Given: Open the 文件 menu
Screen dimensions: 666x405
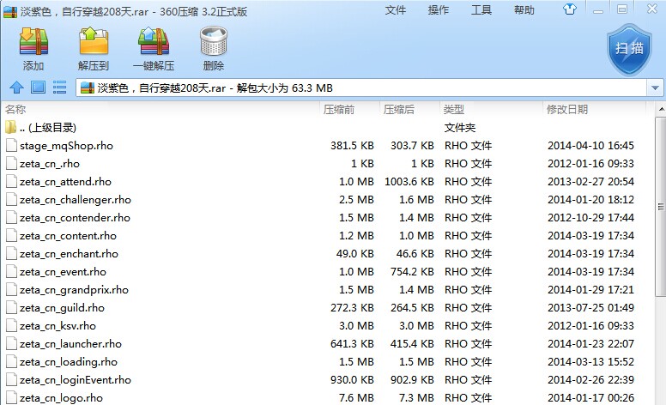Looking at the screenshot, I should click(396, 9).
